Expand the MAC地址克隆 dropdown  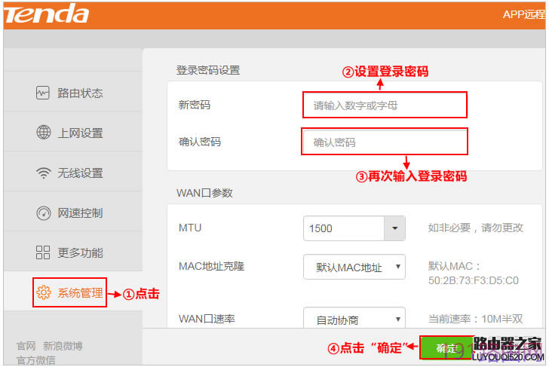(354, 268)
